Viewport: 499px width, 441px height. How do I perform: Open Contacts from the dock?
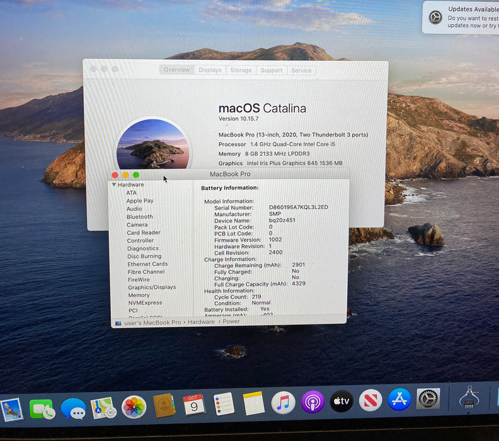164,406
